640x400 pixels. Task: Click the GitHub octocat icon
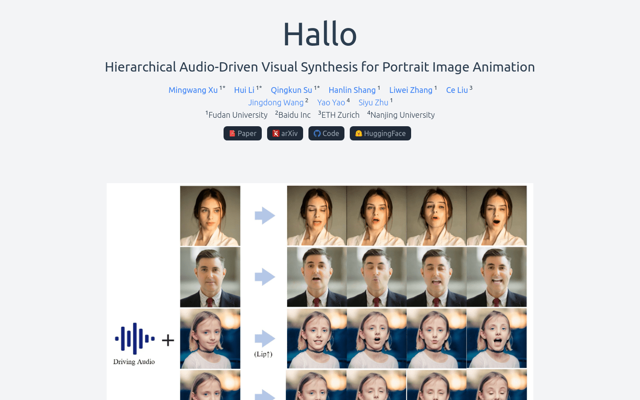(317, 133)
